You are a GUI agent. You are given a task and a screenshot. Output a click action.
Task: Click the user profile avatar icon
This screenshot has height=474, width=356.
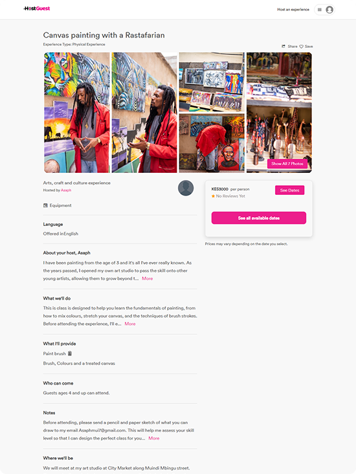point(329,10)
